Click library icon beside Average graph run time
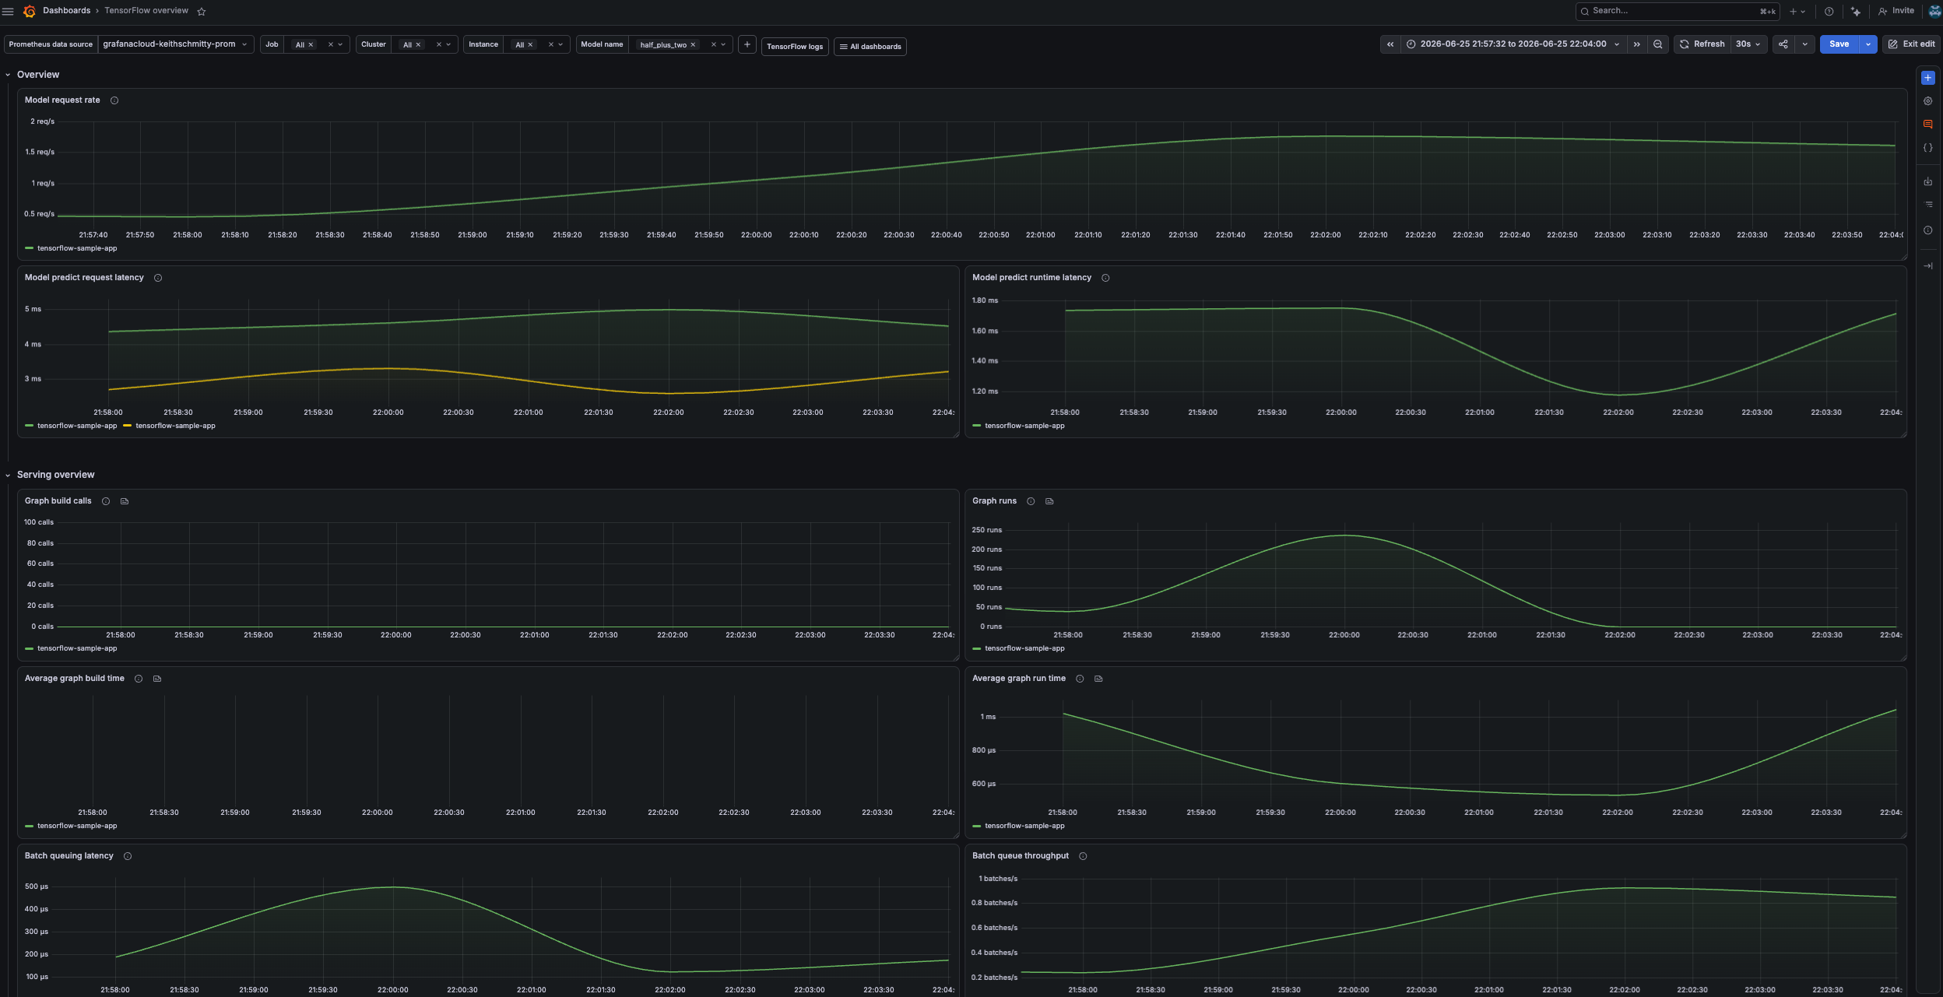 click(x=1098, y=679)
